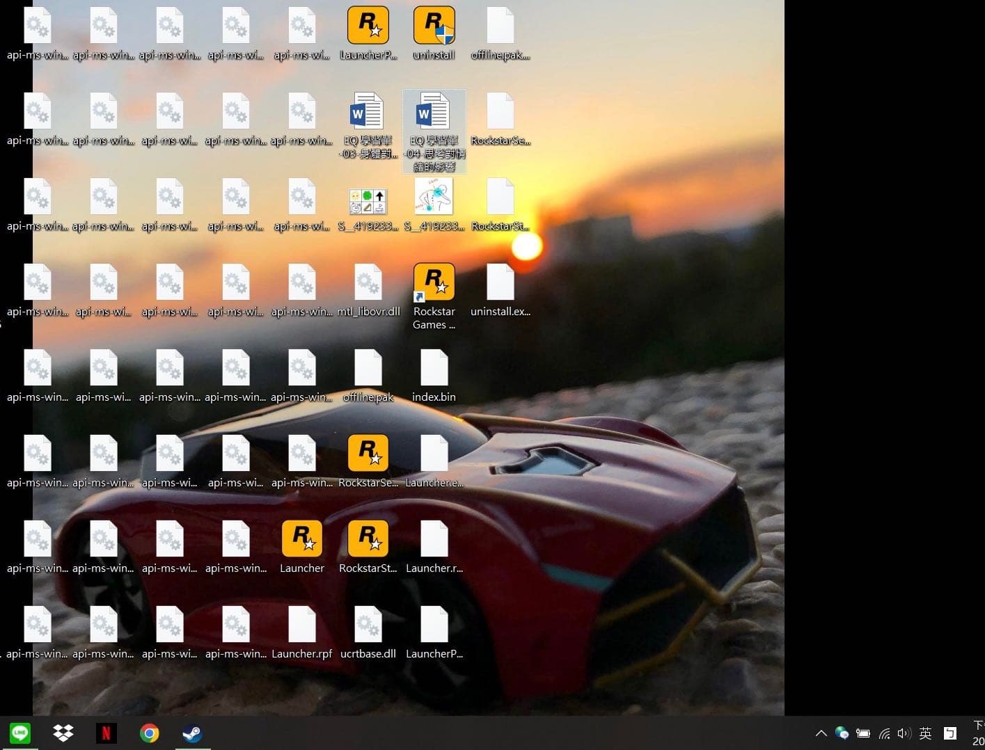
Task: Click the uninstall icon with shield badge
Action: point(434,26)
